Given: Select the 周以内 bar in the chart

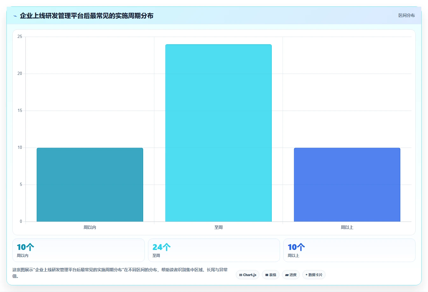Looking at the screenshot, I should point(90,185).
